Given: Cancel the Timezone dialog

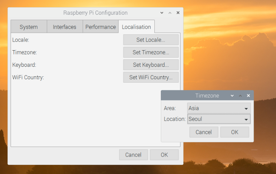Looking at the screenshot, I should [x=204, y=132].
